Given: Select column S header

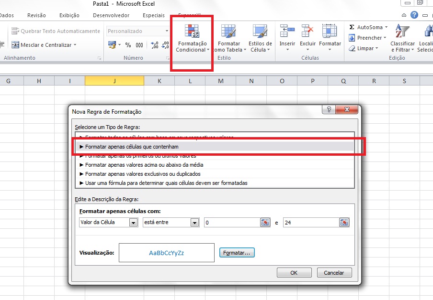Looking at the screenshot, I should [x=404, y=81].
